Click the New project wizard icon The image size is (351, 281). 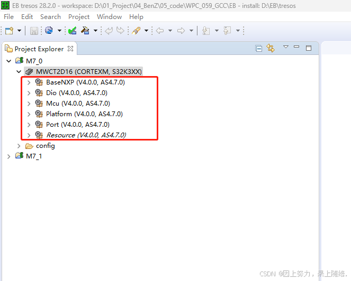[10, 31]
